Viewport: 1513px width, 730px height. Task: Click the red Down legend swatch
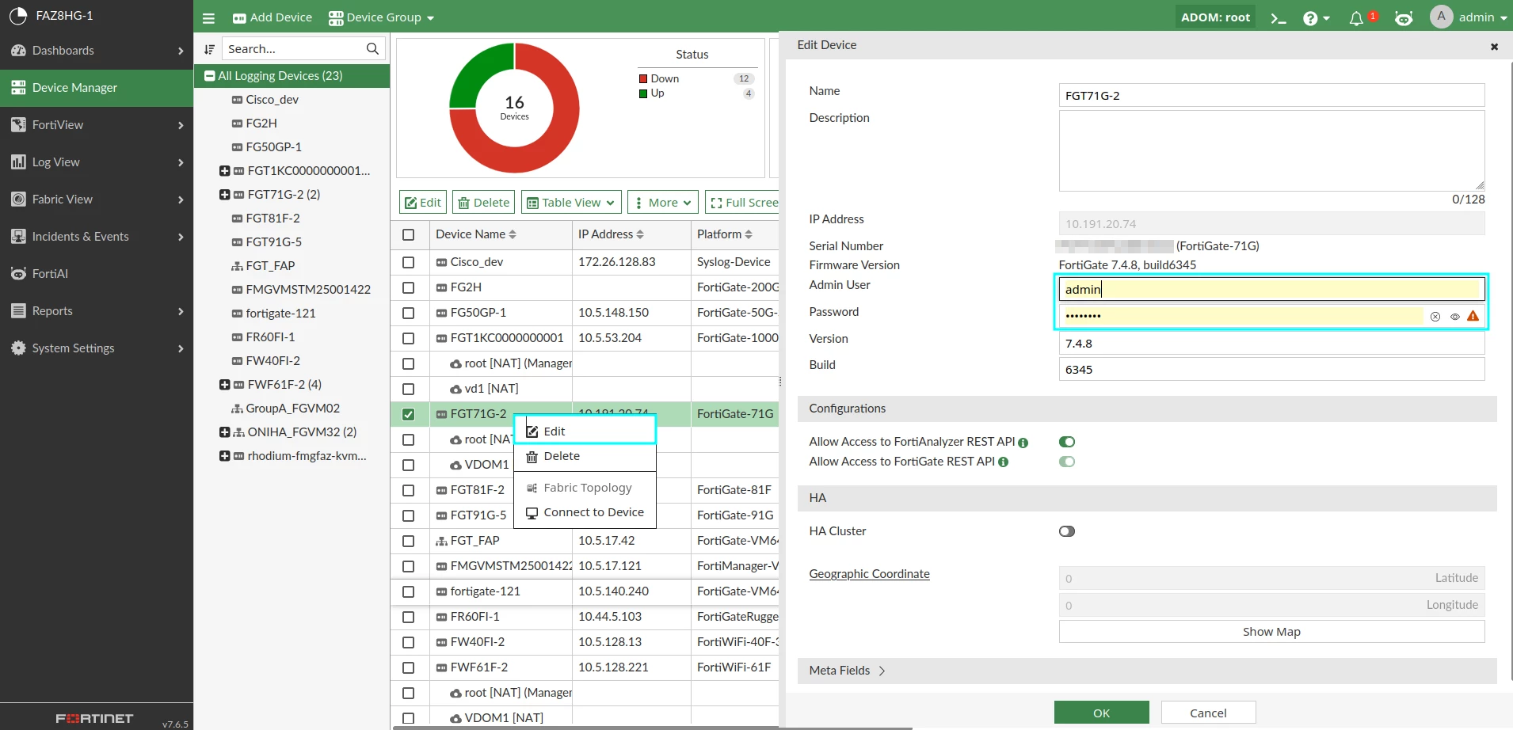click(x=643, y=79)
